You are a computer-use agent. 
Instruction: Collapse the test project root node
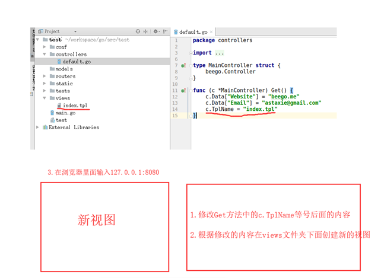(x=37, y=40)
